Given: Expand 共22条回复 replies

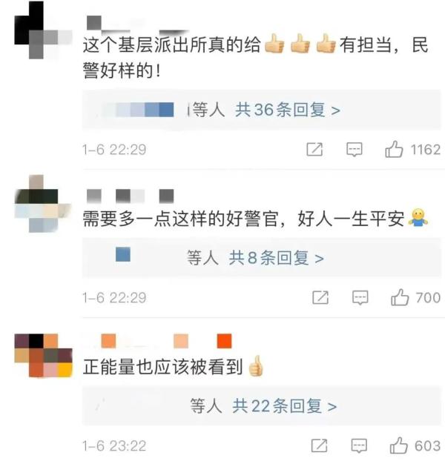Looking at the screenshot, I should pyautogui.click(x=284, y=405).
